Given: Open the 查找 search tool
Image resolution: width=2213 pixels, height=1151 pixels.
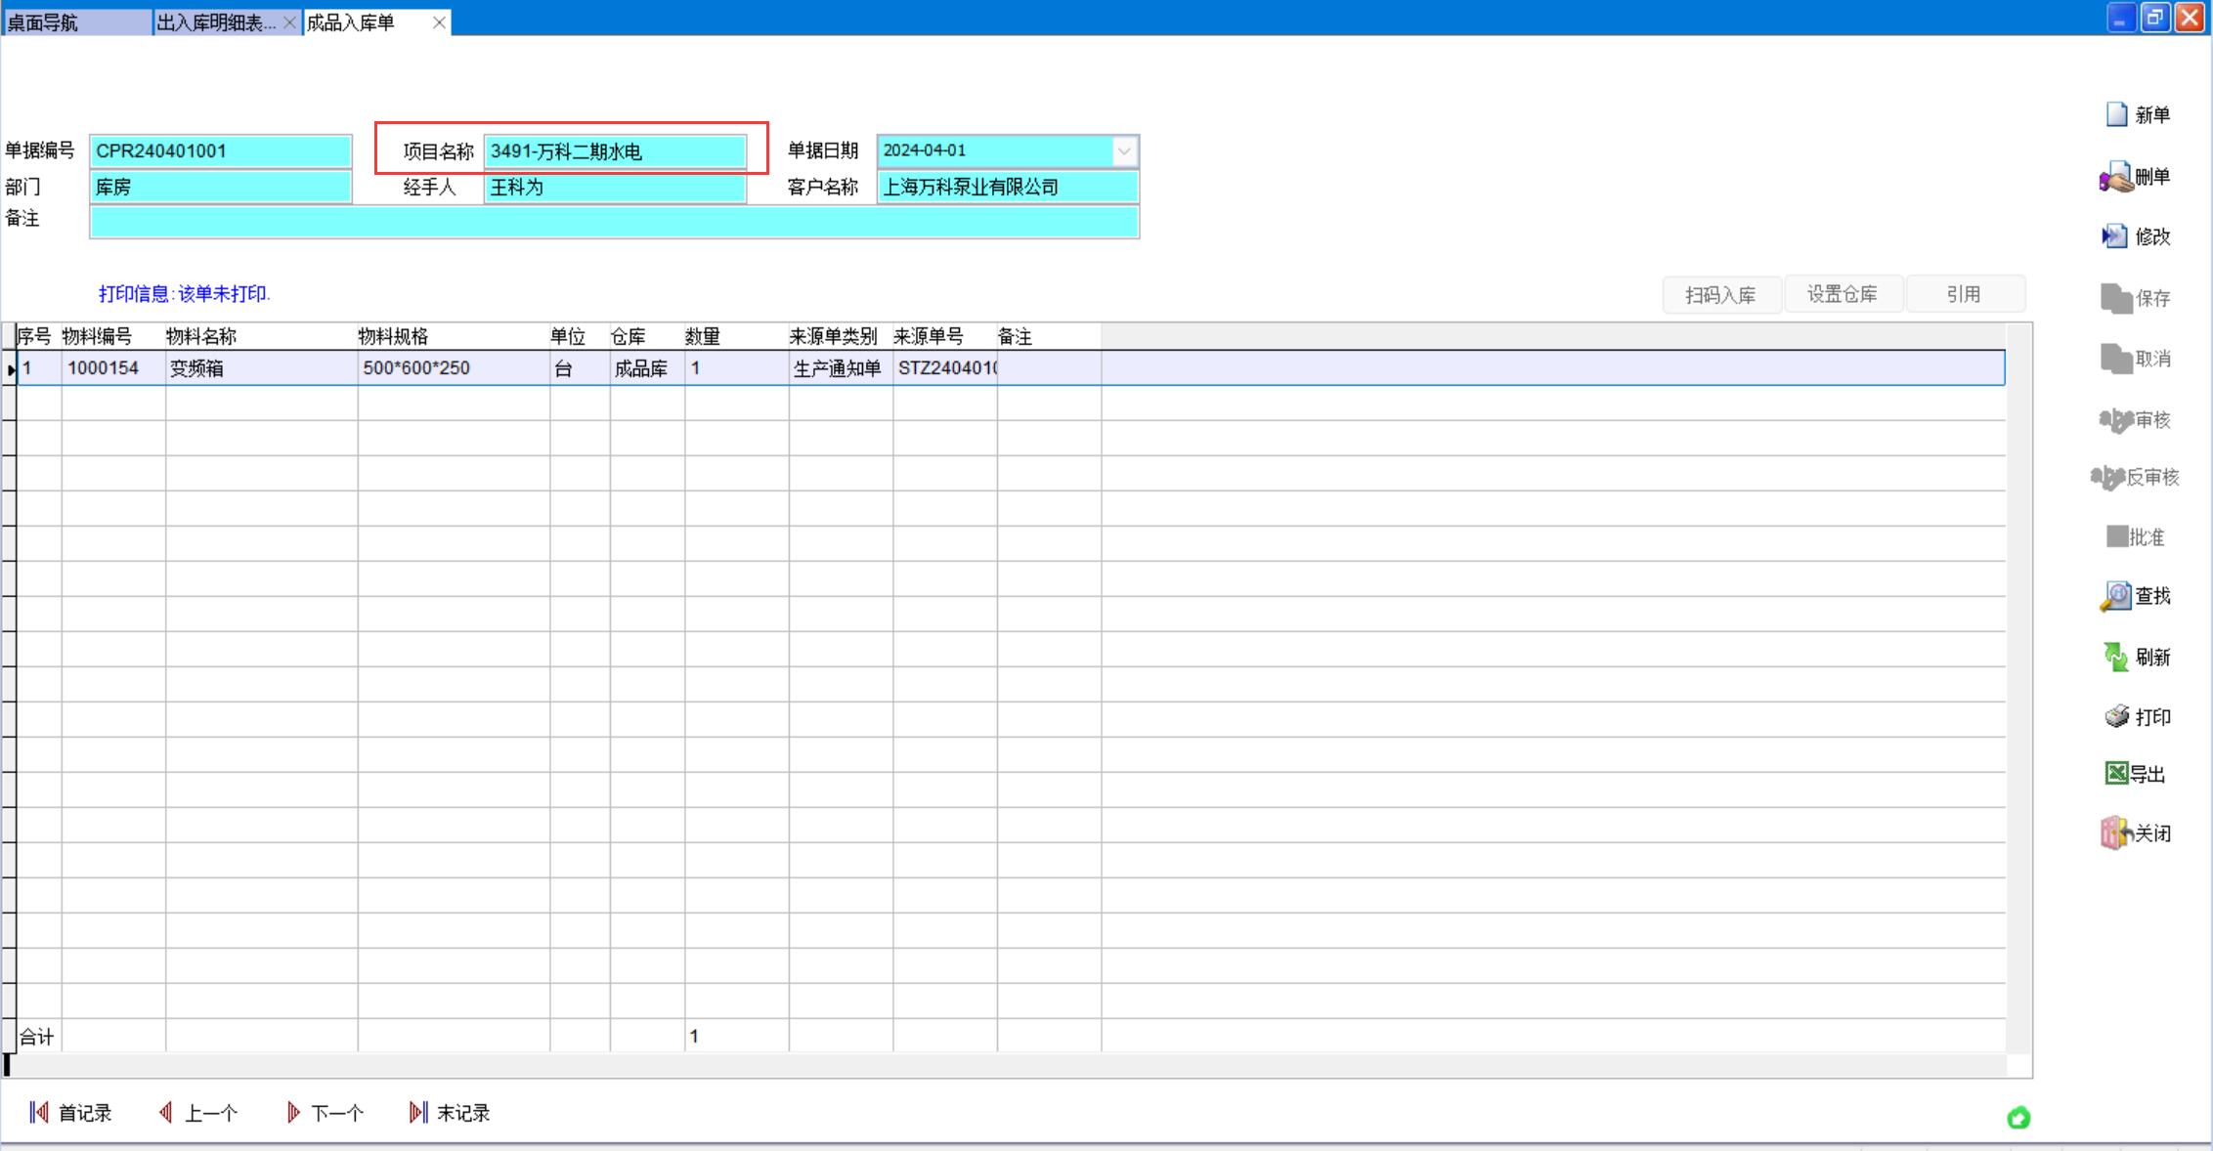Looking at the screenshot, I should (2115, 596).
